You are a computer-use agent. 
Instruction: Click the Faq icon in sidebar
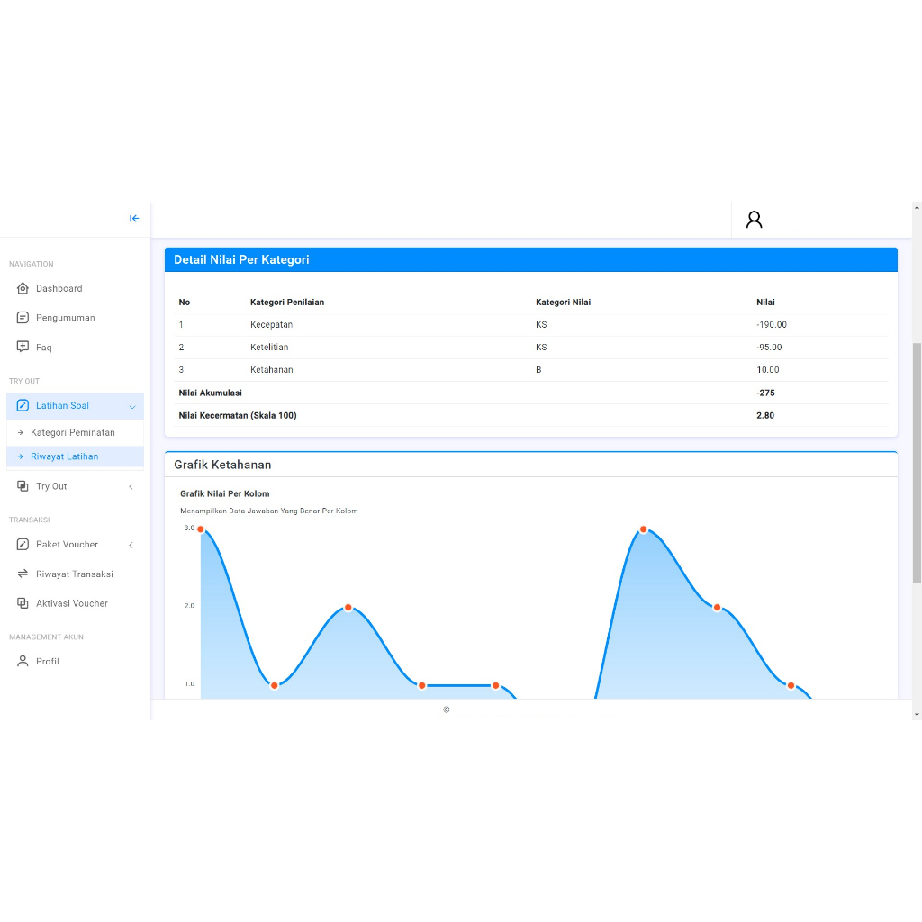(23, 347)
